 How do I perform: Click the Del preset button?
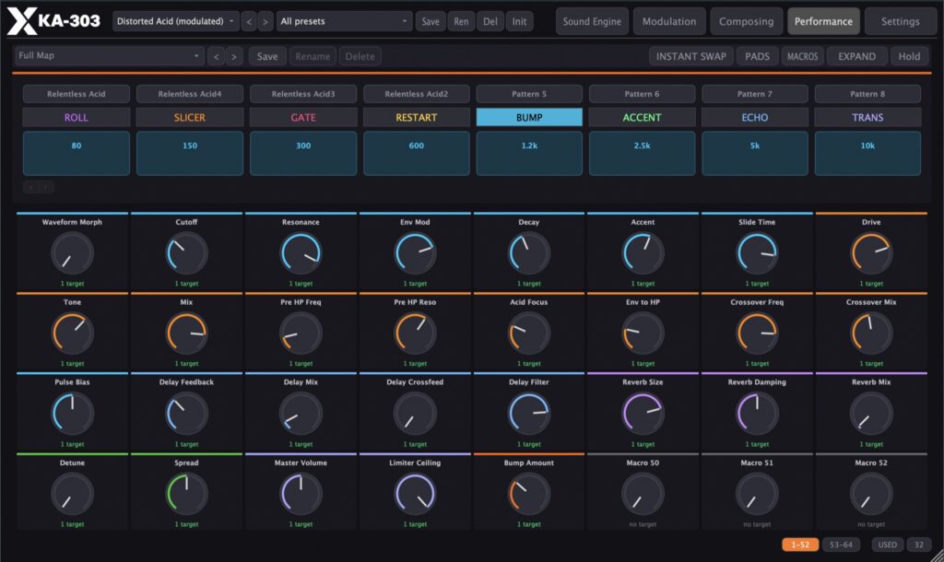coord(490,22)
